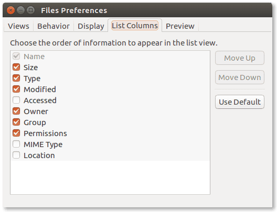This screenshot has height=212, width=277.
Task: Click the Move Down button
Action: click(240, 77)
